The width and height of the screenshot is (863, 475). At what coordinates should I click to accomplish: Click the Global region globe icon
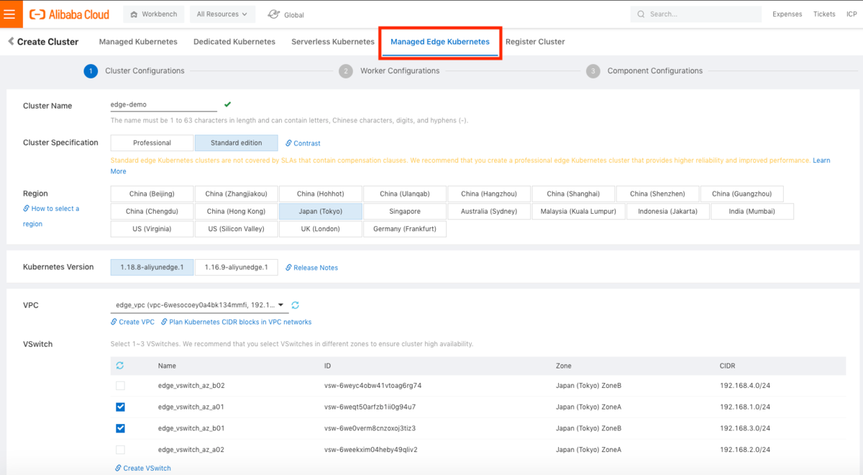click(274, 14)
